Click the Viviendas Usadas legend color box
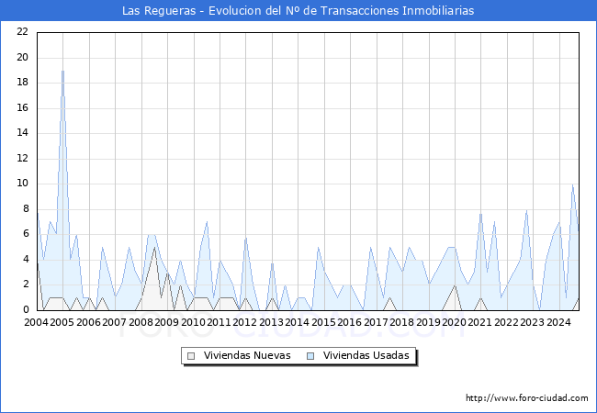Viewport: 597px width, 413px height. 310,356
